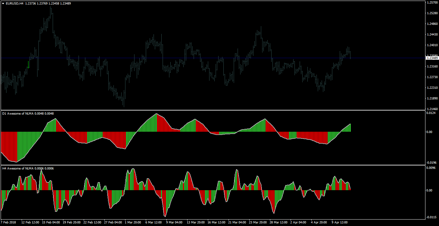Click the 1.25700 price scale label
Viewport: 439px width, 226px height.
click(433, 3)
